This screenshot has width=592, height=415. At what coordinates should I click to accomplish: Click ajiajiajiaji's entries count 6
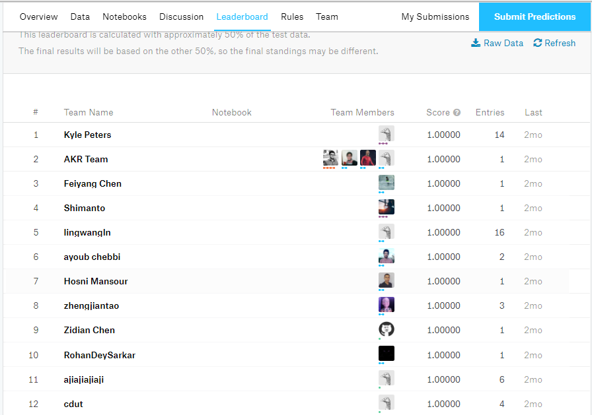pyautogui.click(x=501, y=379)
